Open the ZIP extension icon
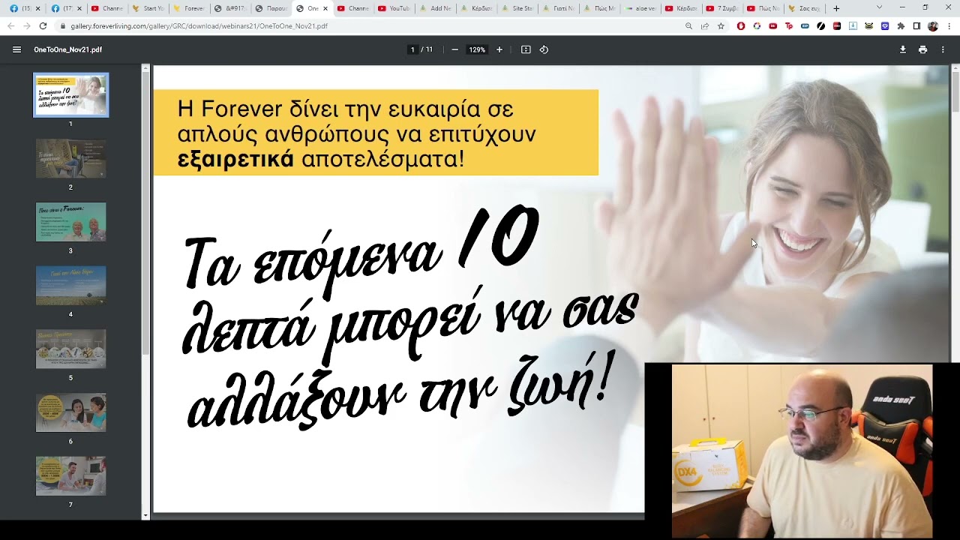 (x=805, y=26)
